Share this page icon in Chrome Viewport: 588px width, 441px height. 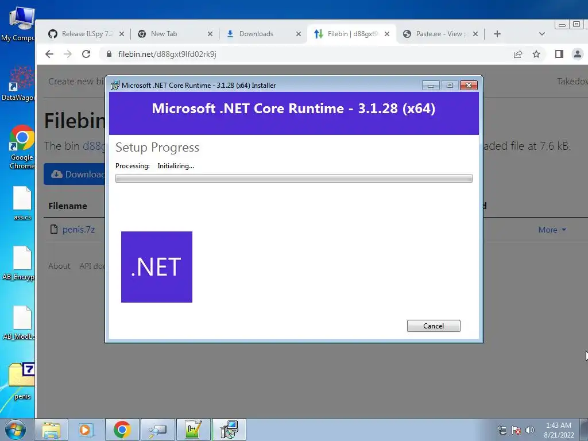518,54
